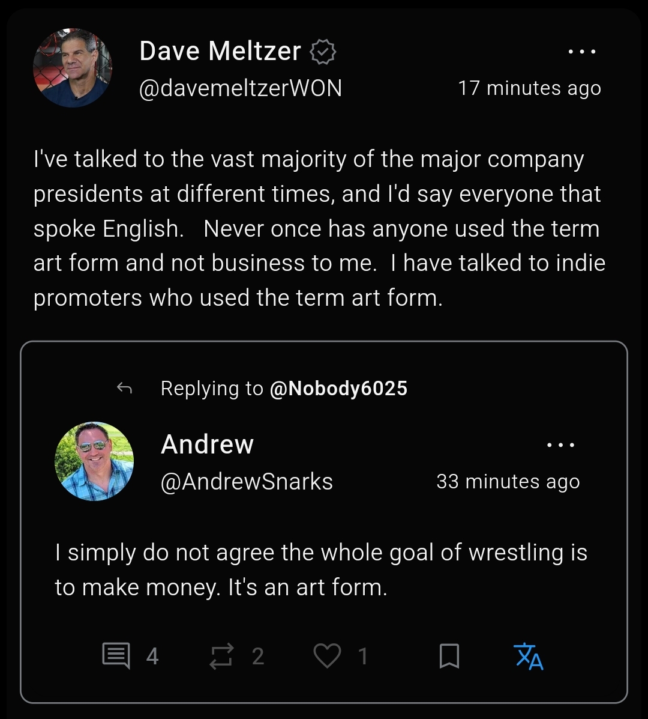Viewport: 648px width, 719px height.
Task: Click the "33 minutes ago" timestamp
Action: tap(508, 482)
